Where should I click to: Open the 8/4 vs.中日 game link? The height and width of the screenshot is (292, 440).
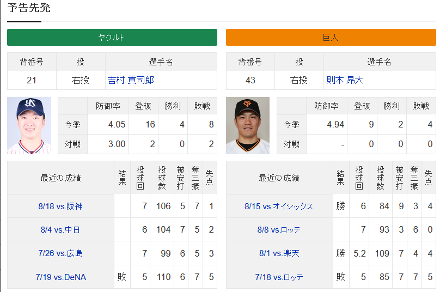tap(60, 230)
